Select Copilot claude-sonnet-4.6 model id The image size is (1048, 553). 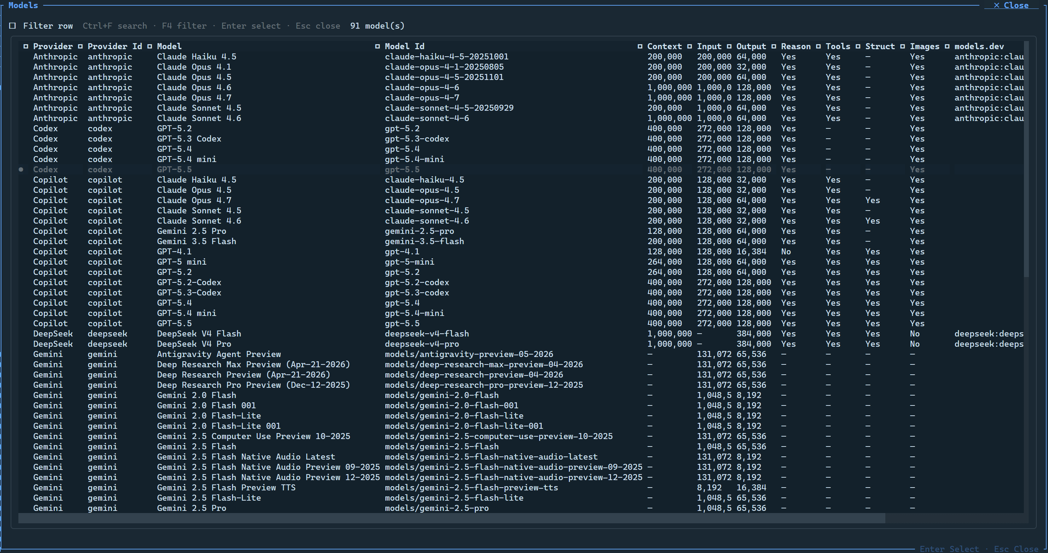coord(427,221)
